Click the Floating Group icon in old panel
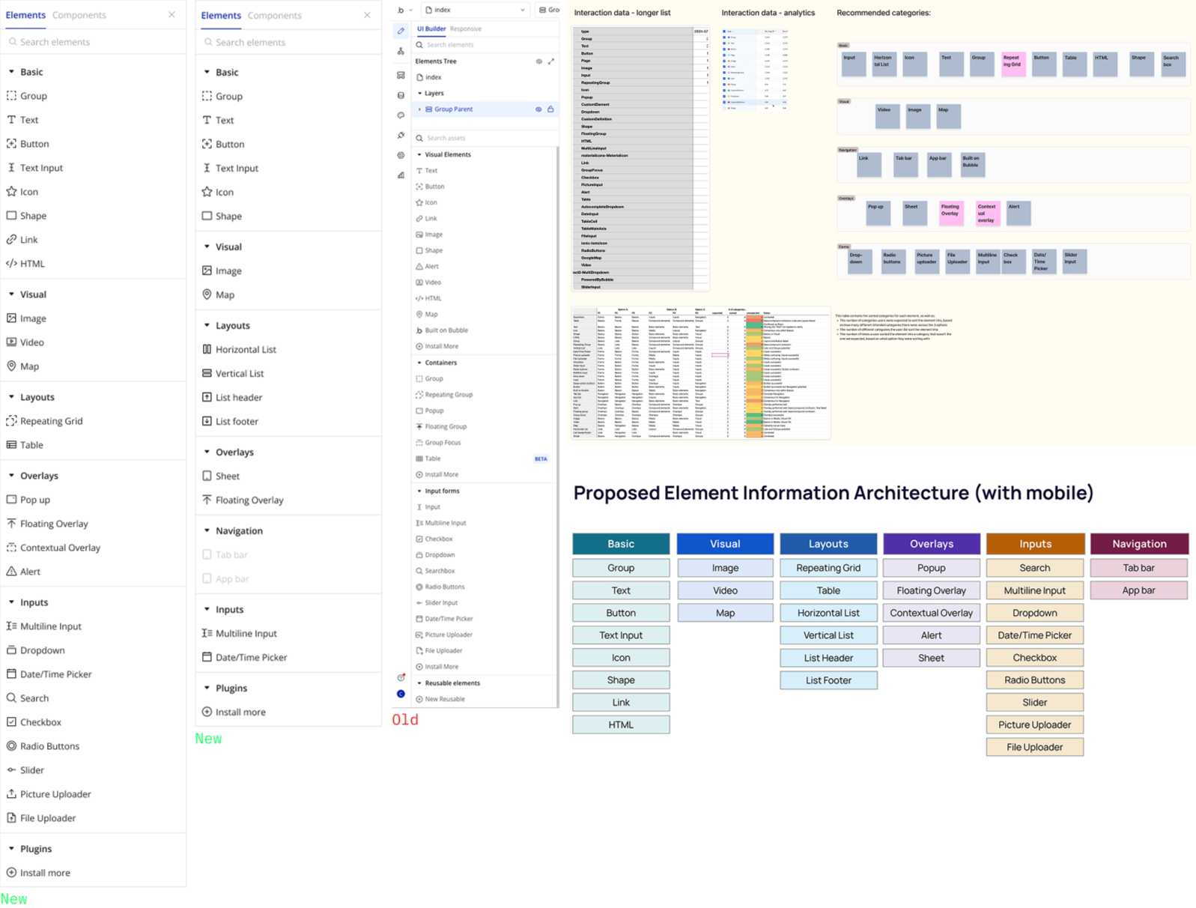The width and height of the screenshot is (1196, 908). point(419,426)
